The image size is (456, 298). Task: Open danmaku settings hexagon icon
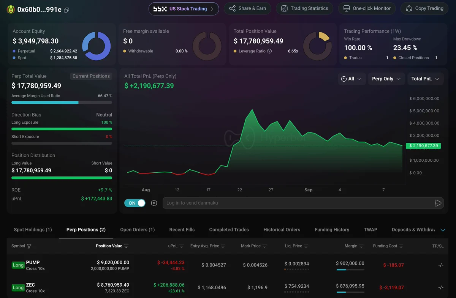click(154, 203)
